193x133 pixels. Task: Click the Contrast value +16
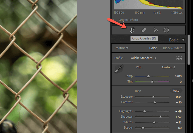tap(178, 102)
